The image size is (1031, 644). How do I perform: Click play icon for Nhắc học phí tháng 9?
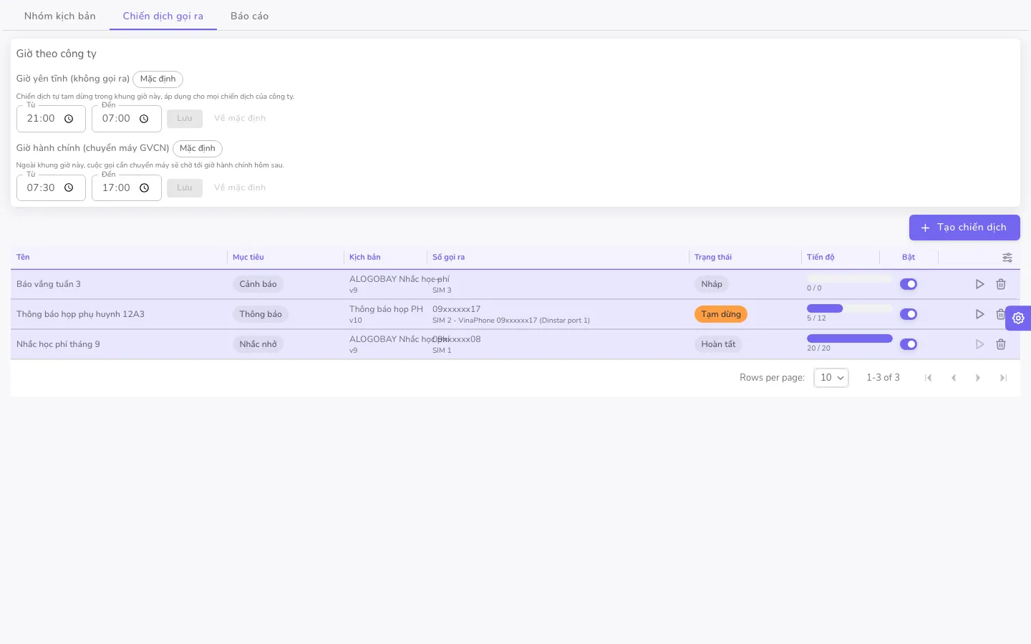coord(979,344)
